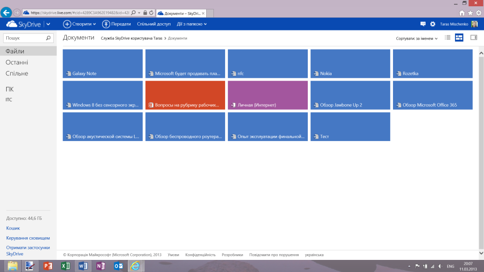Open the Microsoft будет продавать document tile
Viewport: 484px width, 272px height.
[185, 63]
